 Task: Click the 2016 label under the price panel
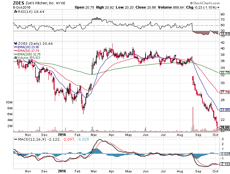(62, 135)
